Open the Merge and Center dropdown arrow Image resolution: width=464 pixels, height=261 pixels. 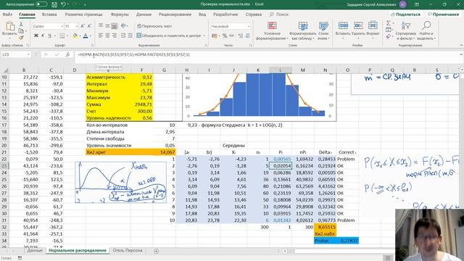[204, 36]
